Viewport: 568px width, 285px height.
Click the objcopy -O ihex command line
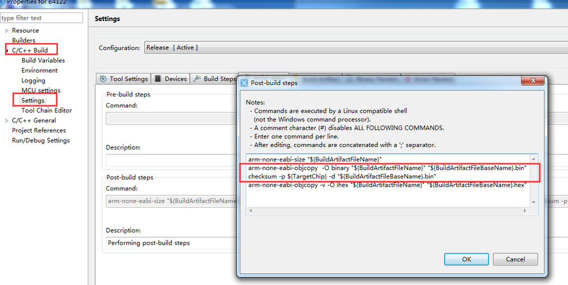point(387,185)
